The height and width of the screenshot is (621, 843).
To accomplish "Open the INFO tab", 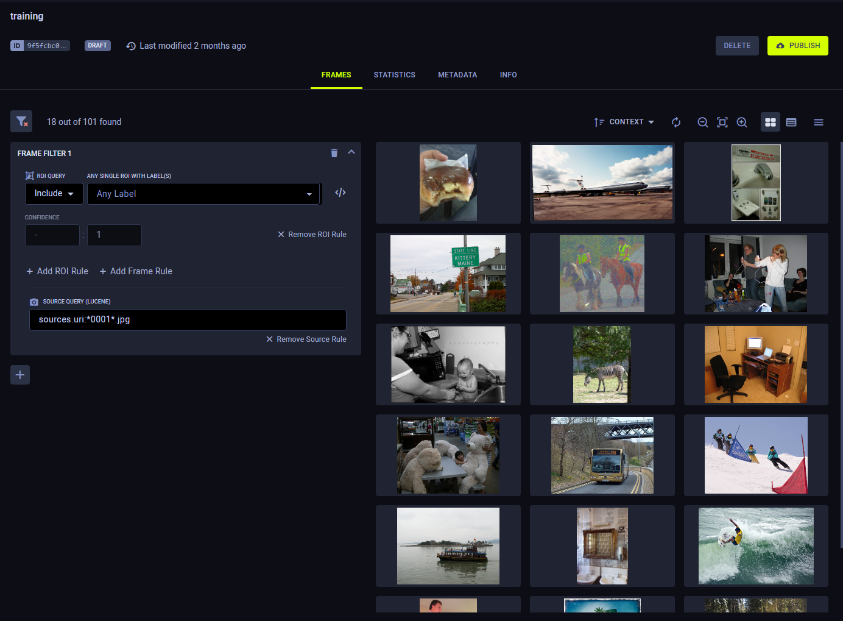I will click(509, 75).
